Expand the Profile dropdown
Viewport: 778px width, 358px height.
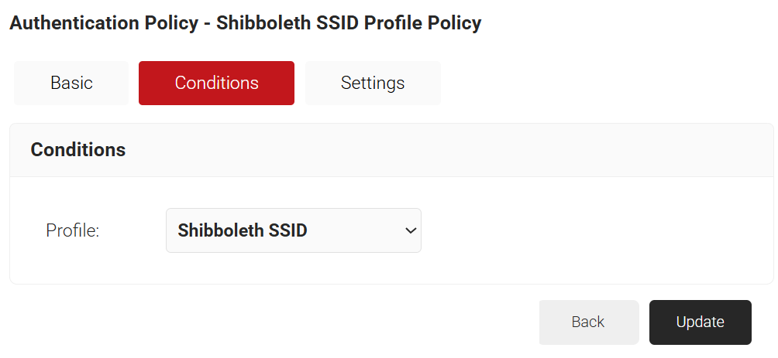(x=293, y=230)
